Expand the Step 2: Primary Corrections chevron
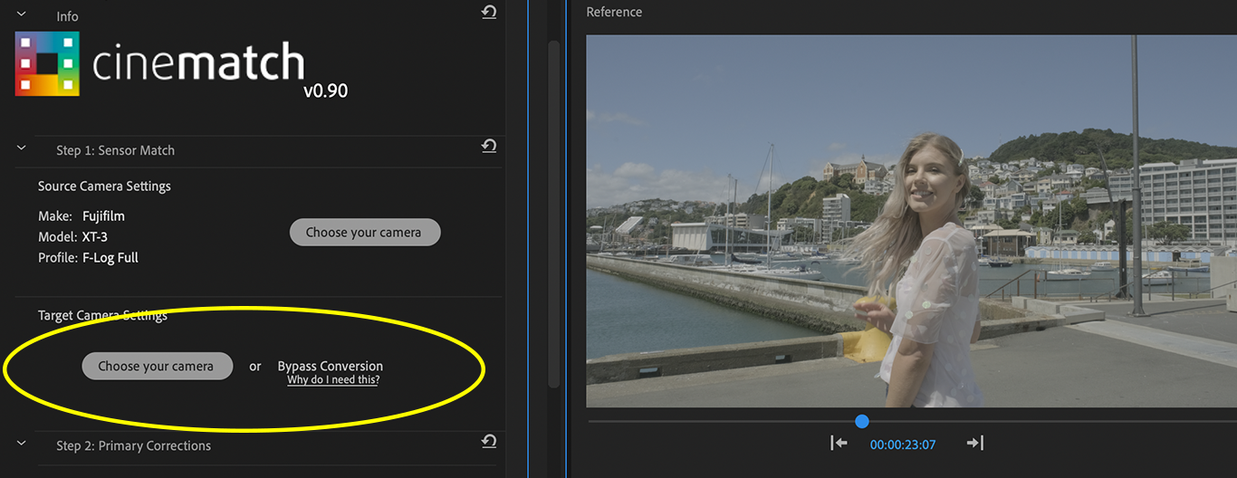Screen dimensions: 1237x478 (x=22, y=444)
